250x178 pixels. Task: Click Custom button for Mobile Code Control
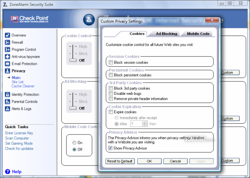[x=230, y=160]
